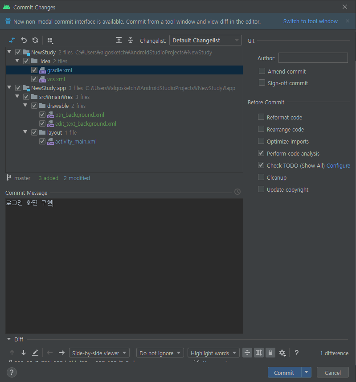Click the Switch to tool window link
The height and width of the screenshot is (382, 356).
311,21
